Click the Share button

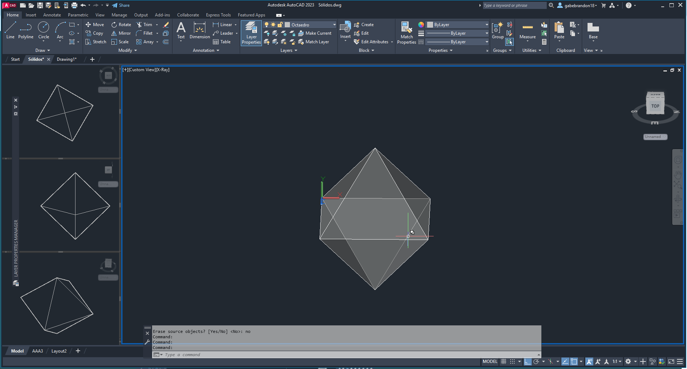121,5
